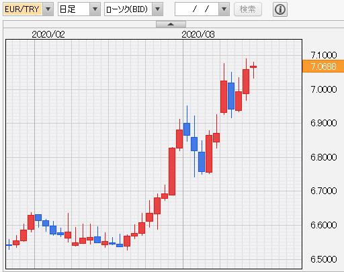
Task: Click the 6.6000 price axis label
Action: [x=324, y=225]
